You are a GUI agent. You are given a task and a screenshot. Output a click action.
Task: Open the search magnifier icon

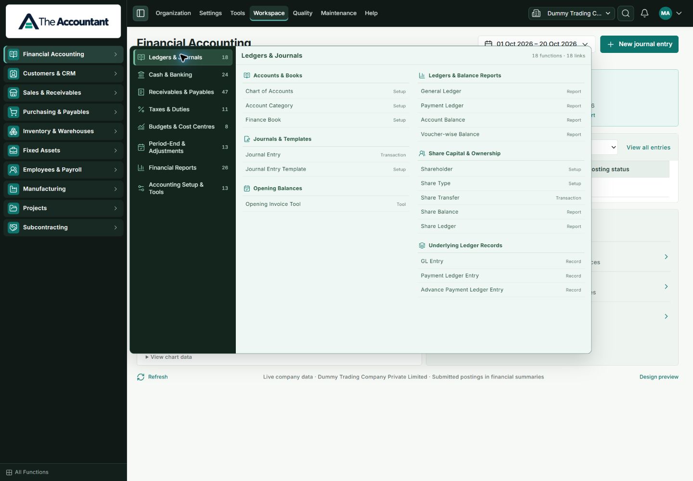coord(626,13)
